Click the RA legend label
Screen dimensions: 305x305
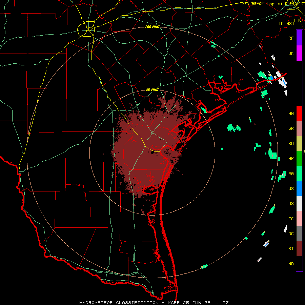click(291, 174)
